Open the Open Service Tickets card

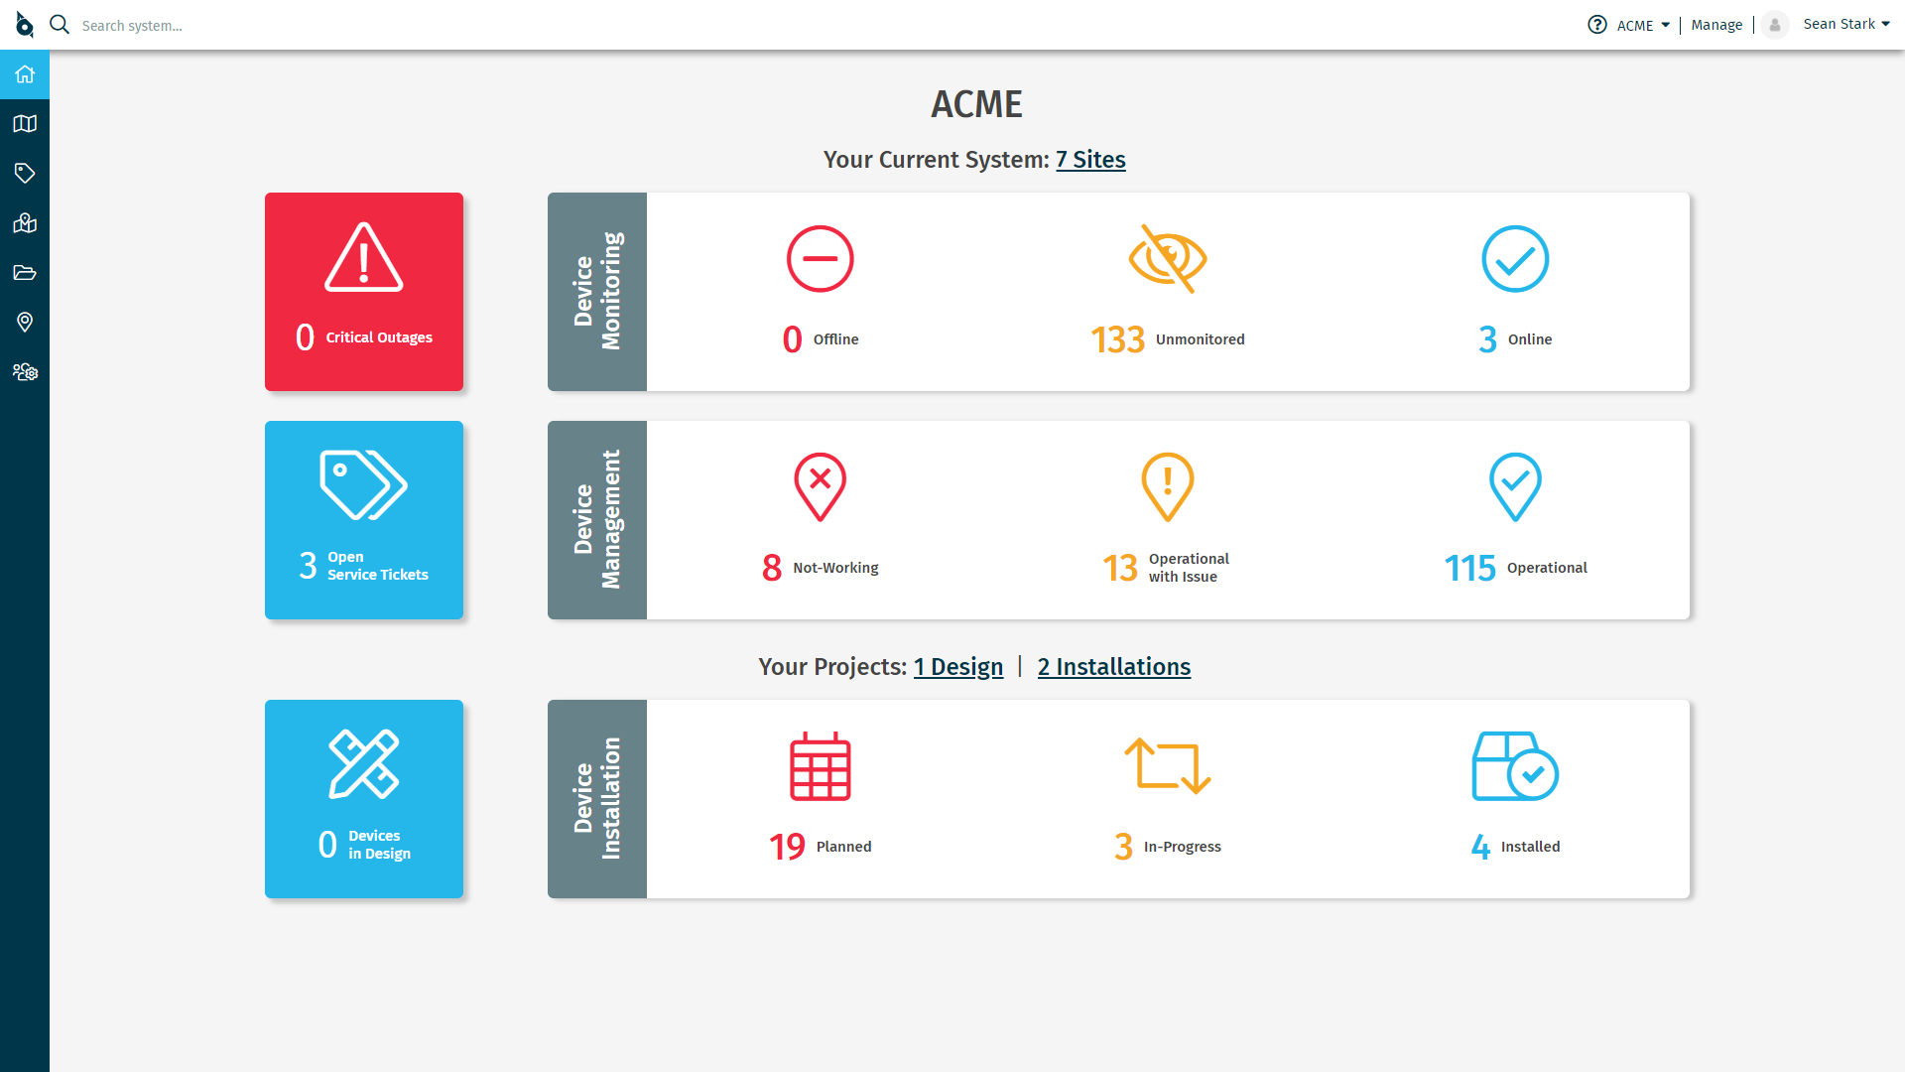364,519
